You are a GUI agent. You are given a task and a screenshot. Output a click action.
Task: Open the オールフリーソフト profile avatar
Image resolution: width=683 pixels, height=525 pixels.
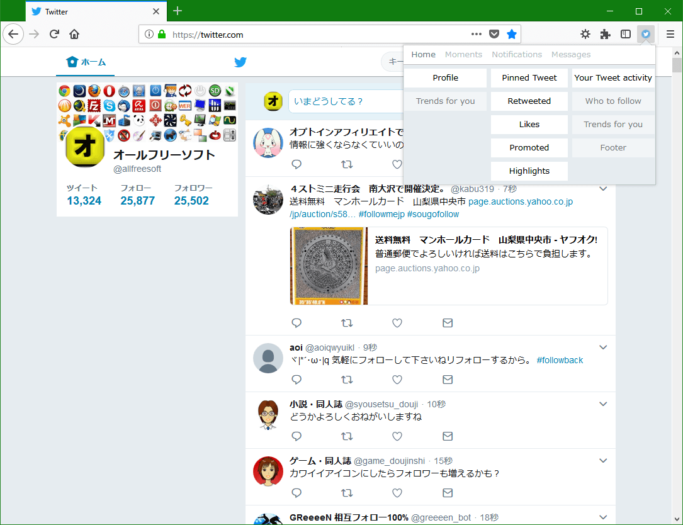[85, 147]
